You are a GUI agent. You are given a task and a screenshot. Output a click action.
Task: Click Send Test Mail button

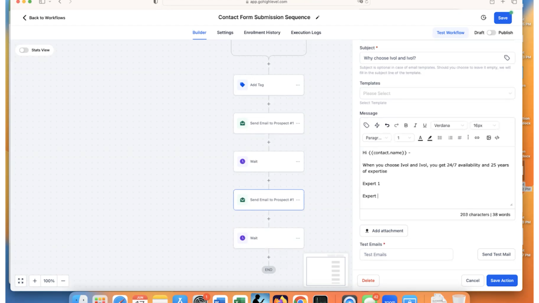[x=496, y=254]
